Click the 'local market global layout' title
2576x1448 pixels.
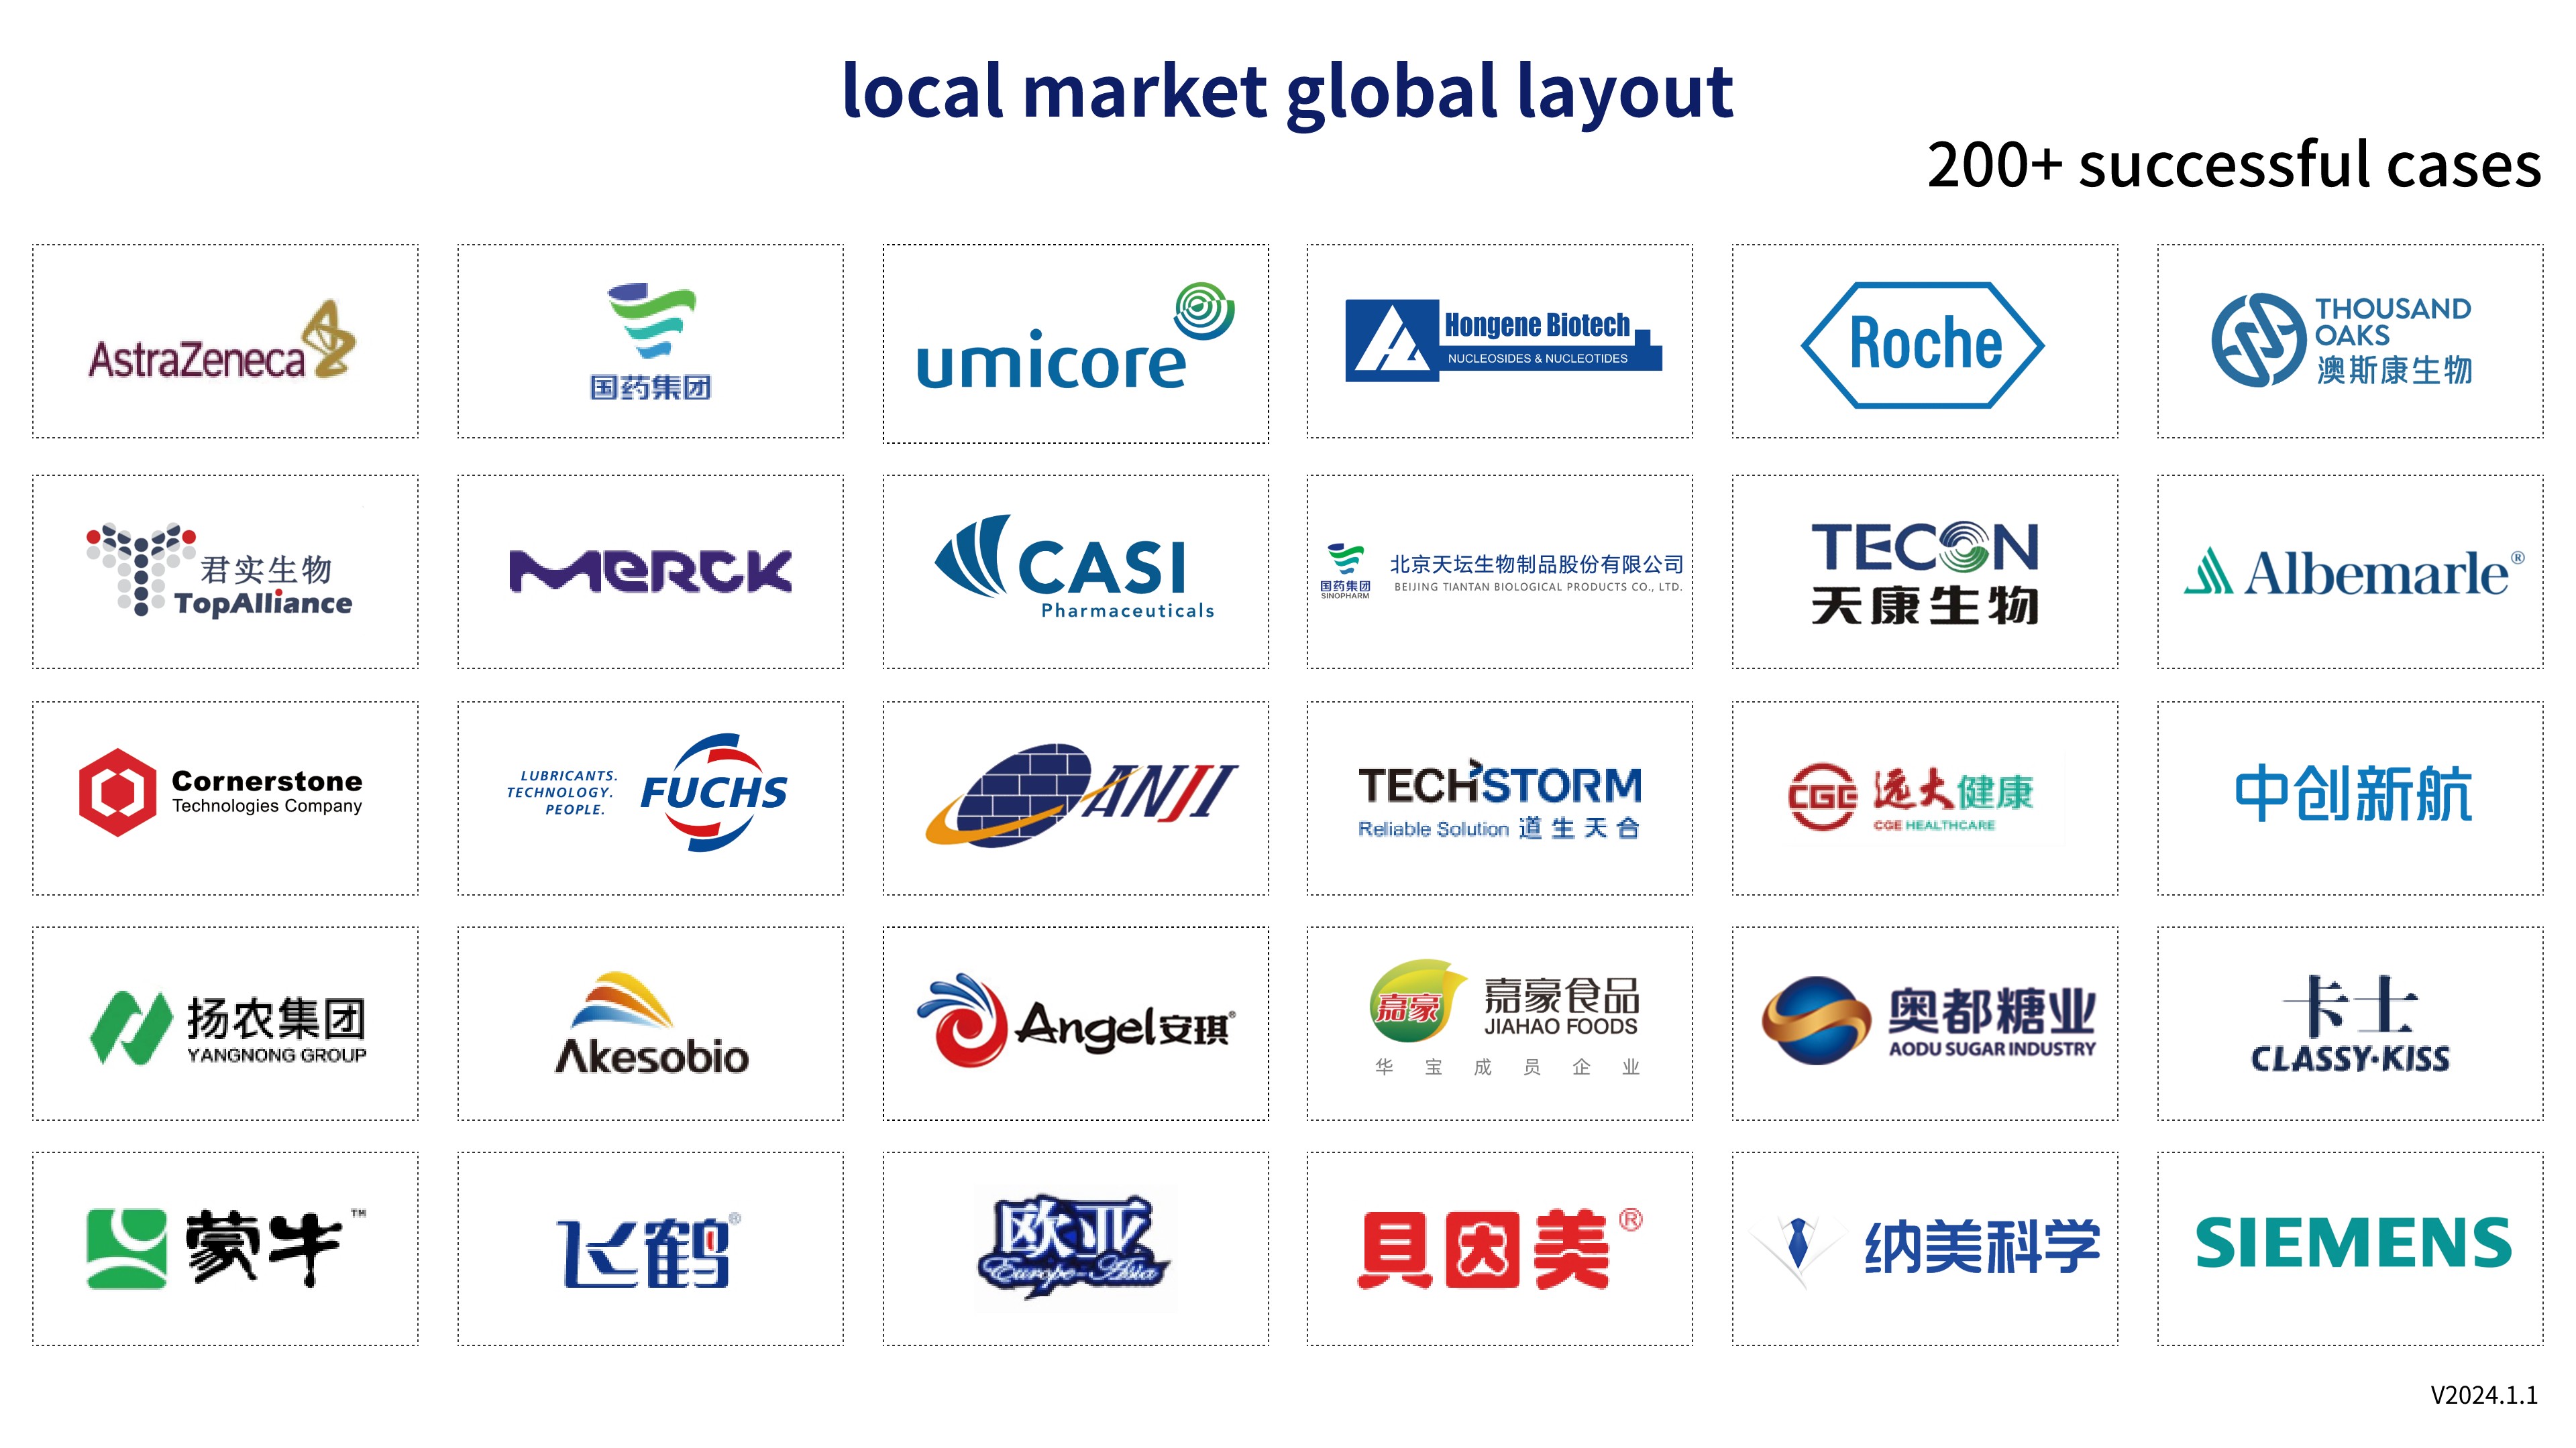coord(1288,91)
